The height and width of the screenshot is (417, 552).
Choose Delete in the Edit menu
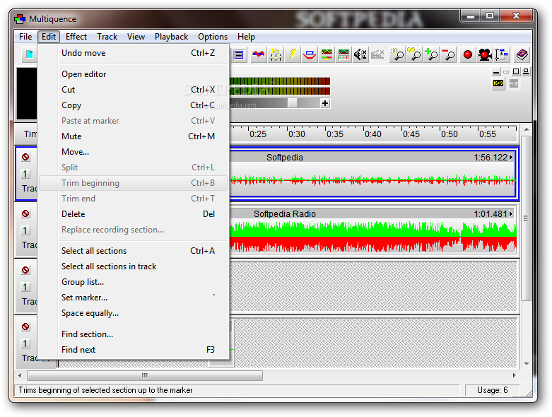coord(134,214)
